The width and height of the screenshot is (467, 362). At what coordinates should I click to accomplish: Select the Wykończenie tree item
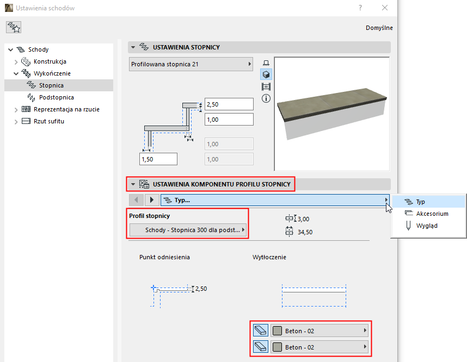[x=52, y=73]
